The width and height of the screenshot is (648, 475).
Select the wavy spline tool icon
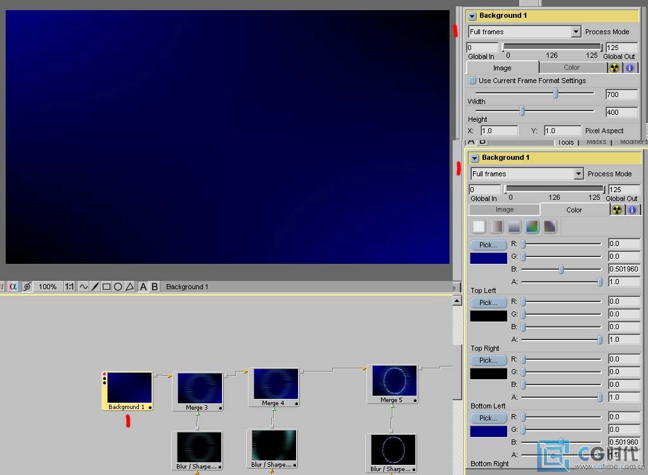point(84,287)
